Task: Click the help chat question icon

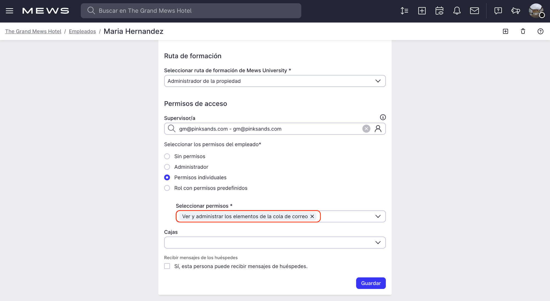Action: (498, 11)
